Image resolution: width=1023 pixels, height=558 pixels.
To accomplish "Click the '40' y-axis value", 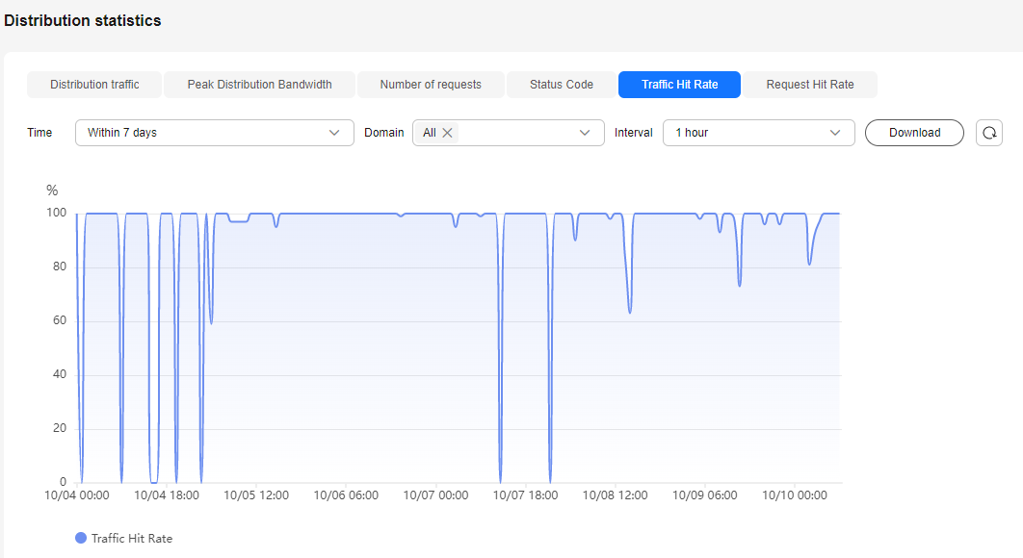I will click(x=60, y=374).
